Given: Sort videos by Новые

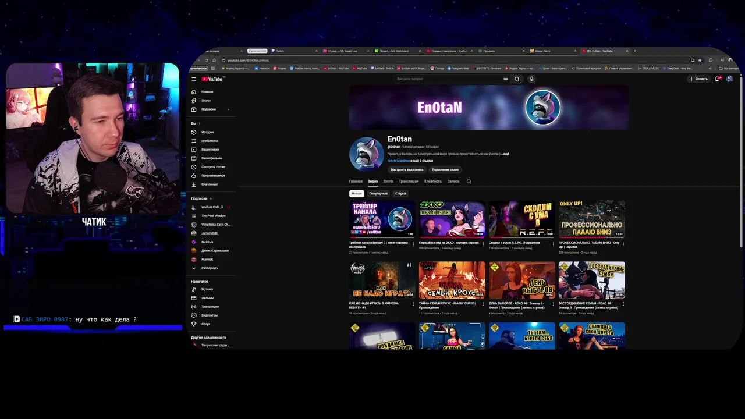Looking at the screenshot, I should (x=357, y=193).
